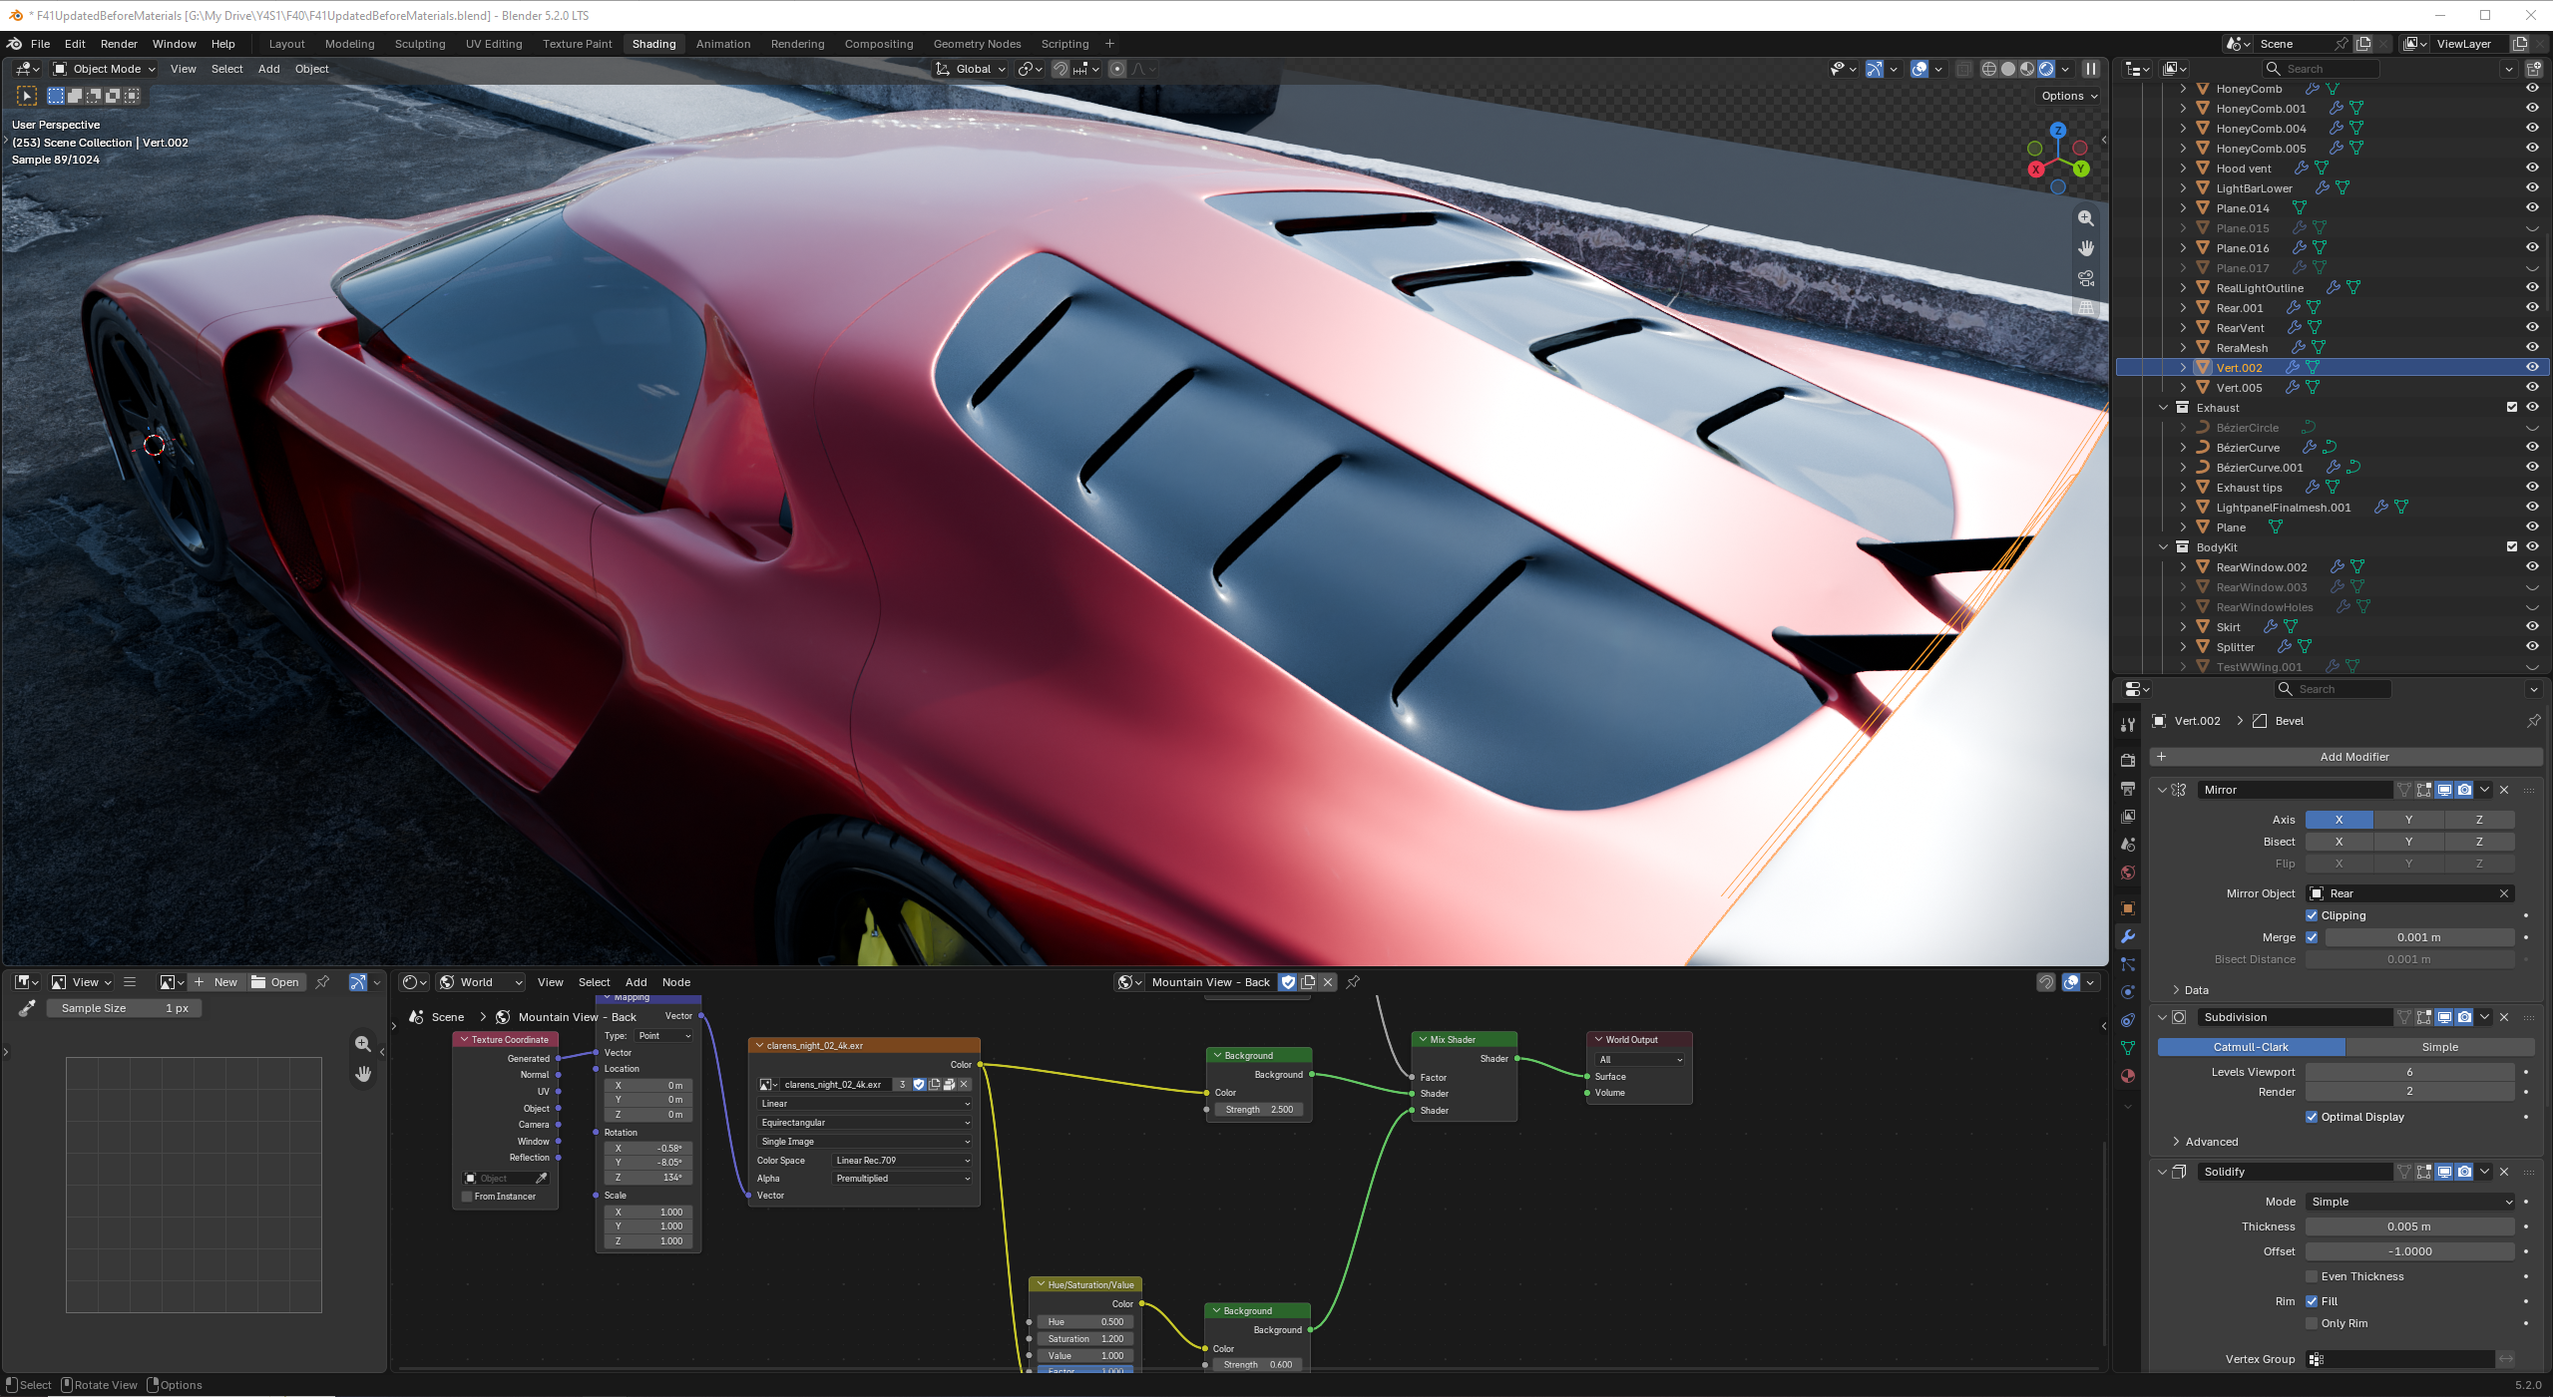Open the World properties tab
The height and width of the screenshot is (1397, 2553).
click(2128, 873)
